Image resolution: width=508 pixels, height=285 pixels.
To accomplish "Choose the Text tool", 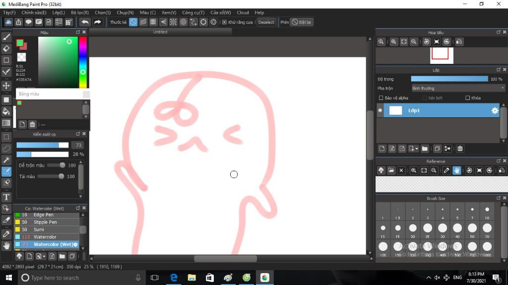I will coord(6,197).
